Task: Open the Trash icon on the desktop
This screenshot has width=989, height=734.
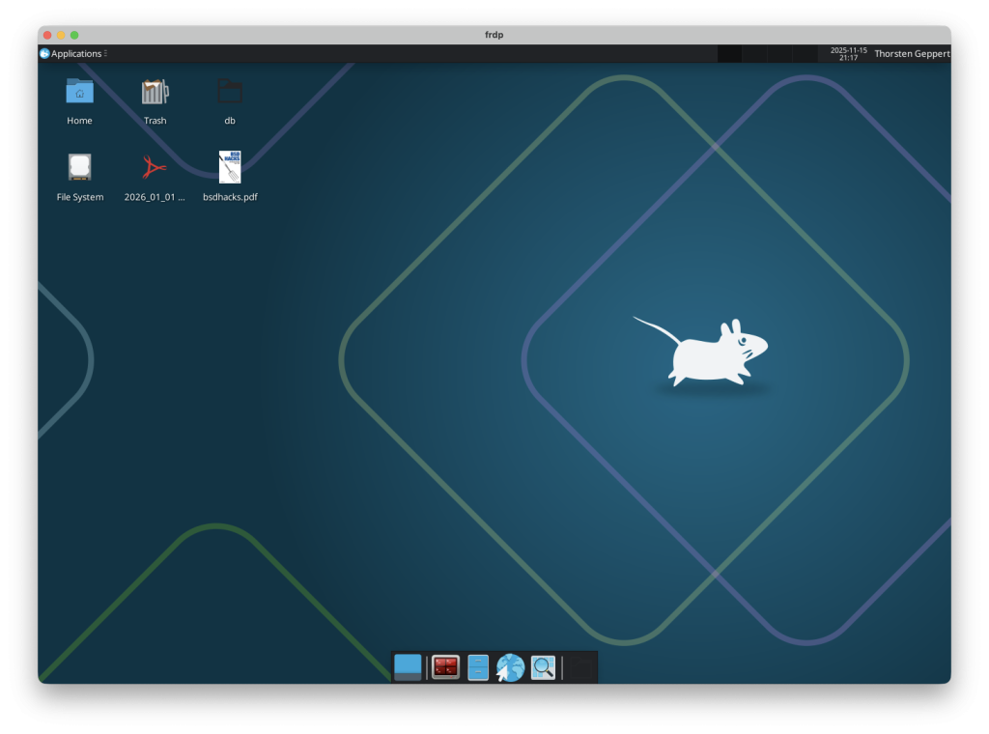Action: tap(155, 94)
